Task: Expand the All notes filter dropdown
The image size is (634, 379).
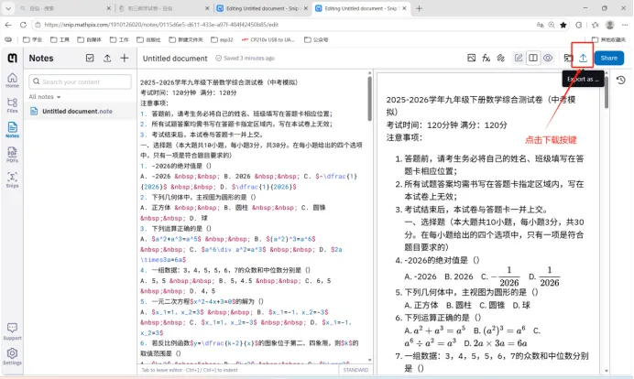Action: 45,97
